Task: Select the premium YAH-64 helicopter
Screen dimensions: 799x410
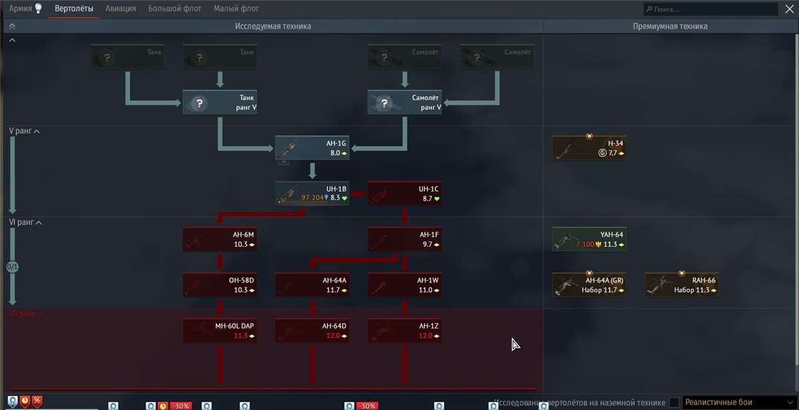Action: point(589,239)
